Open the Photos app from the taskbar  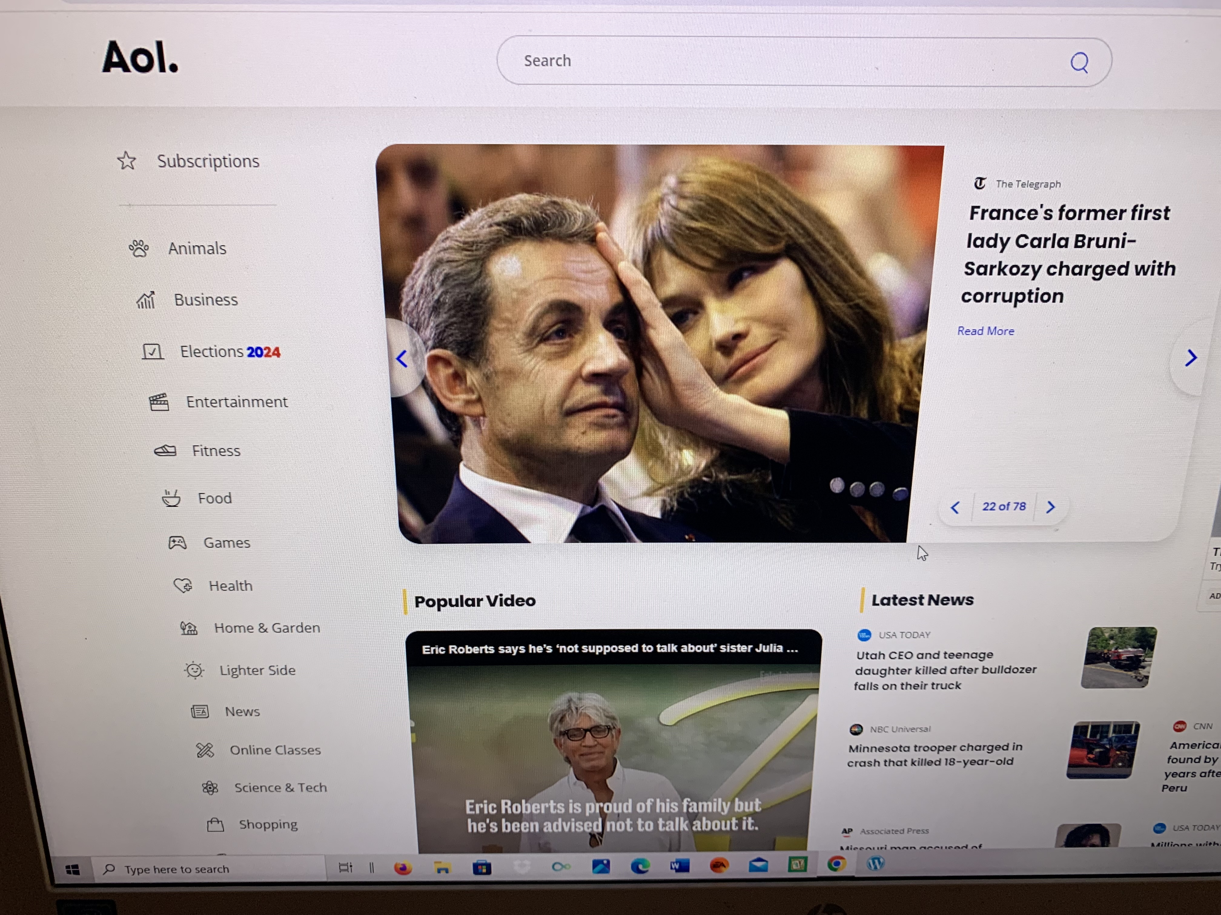pos(601,867)
